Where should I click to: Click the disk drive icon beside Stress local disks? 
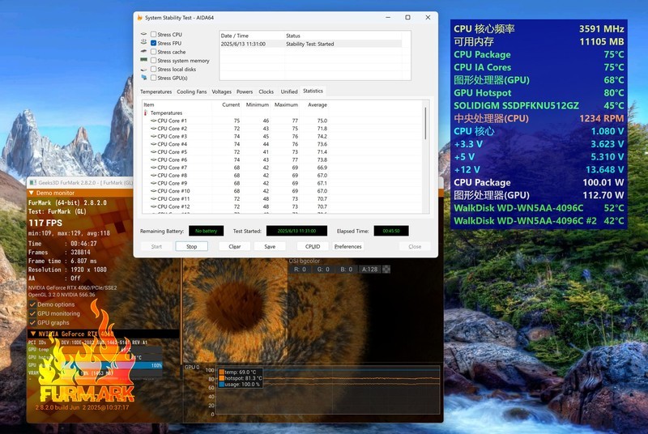[143, 70]
